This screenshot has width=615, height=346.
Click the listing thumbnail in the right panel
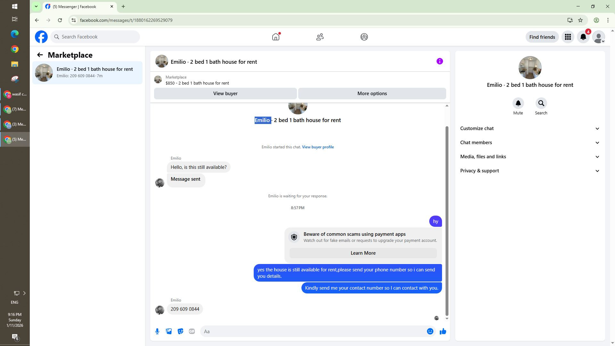pyautogui.click(x=530, y=68)
